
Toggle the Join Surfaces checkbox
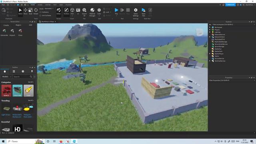point(40,16)
